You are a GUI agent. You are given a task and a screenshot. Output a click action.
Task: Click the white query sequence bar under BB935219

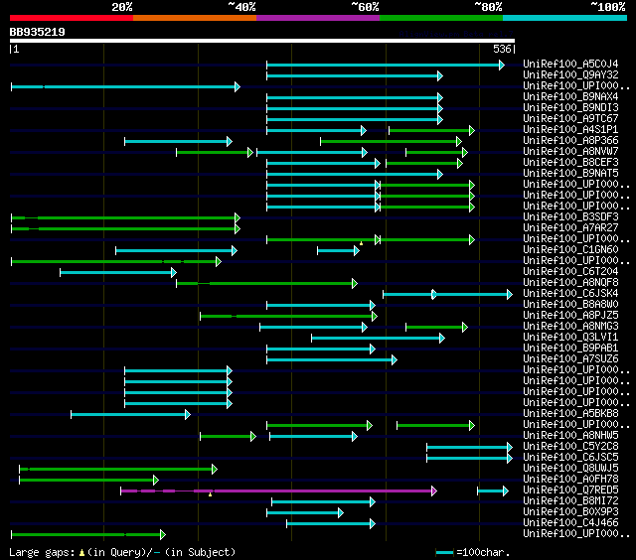click(x=262, y=41)
